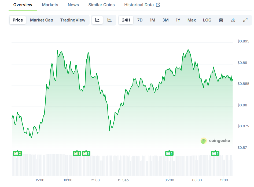This screenshot has width=254, height=187.
Task: Open news marker near 05:00
Action: pyautogui.click(x=169, y=153)
